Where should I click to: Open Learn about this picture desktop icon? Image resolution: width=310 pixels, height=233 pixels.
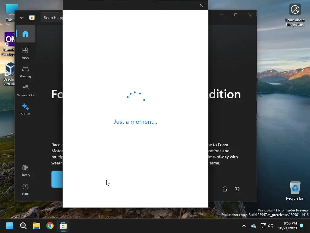(x=295, y=15)
